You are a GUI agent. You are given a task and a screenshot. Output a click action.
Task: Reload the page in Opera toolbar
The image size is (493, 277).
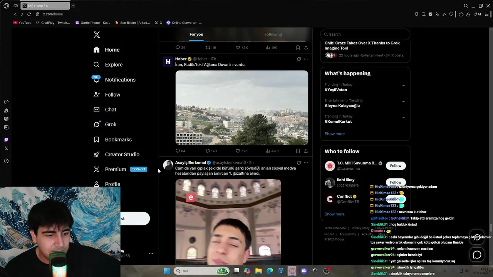tap(29, 14)
